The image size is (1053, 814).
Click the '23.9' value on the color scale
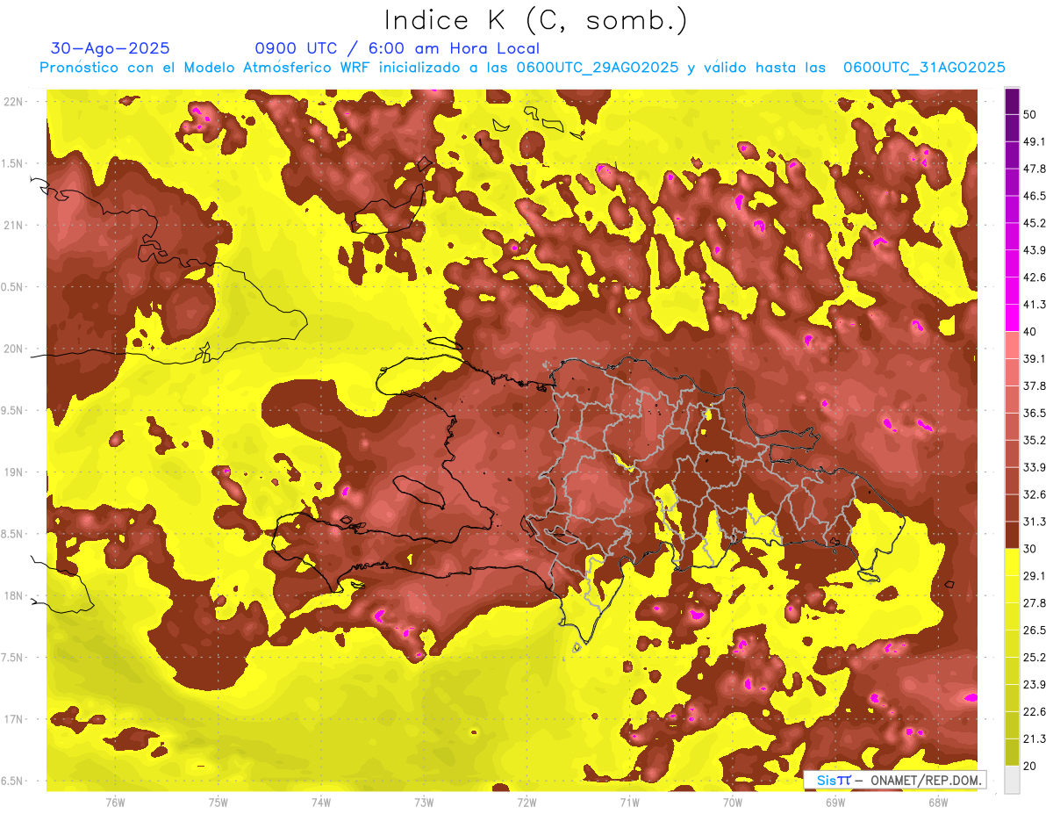click(x=1035, y=684)
